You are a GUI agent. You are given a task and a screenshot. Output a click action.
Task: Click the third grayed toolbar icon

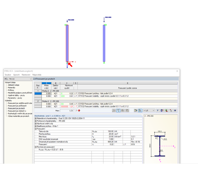point(123,111)
